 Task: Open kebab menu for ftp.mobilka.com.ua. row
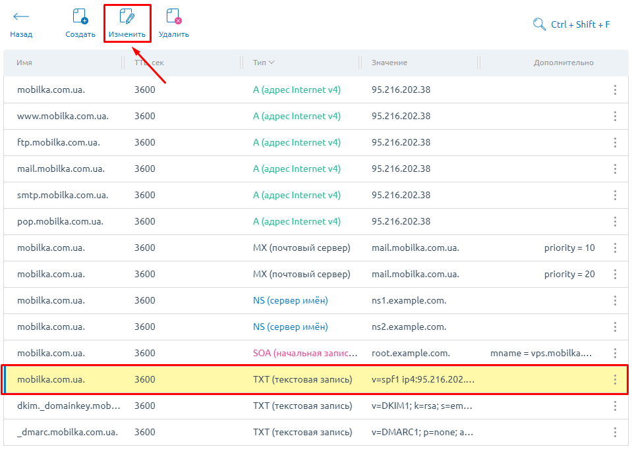pos(615,142)
